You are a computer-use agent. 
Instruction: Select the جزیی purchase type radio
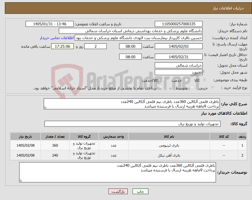[212, 87]
